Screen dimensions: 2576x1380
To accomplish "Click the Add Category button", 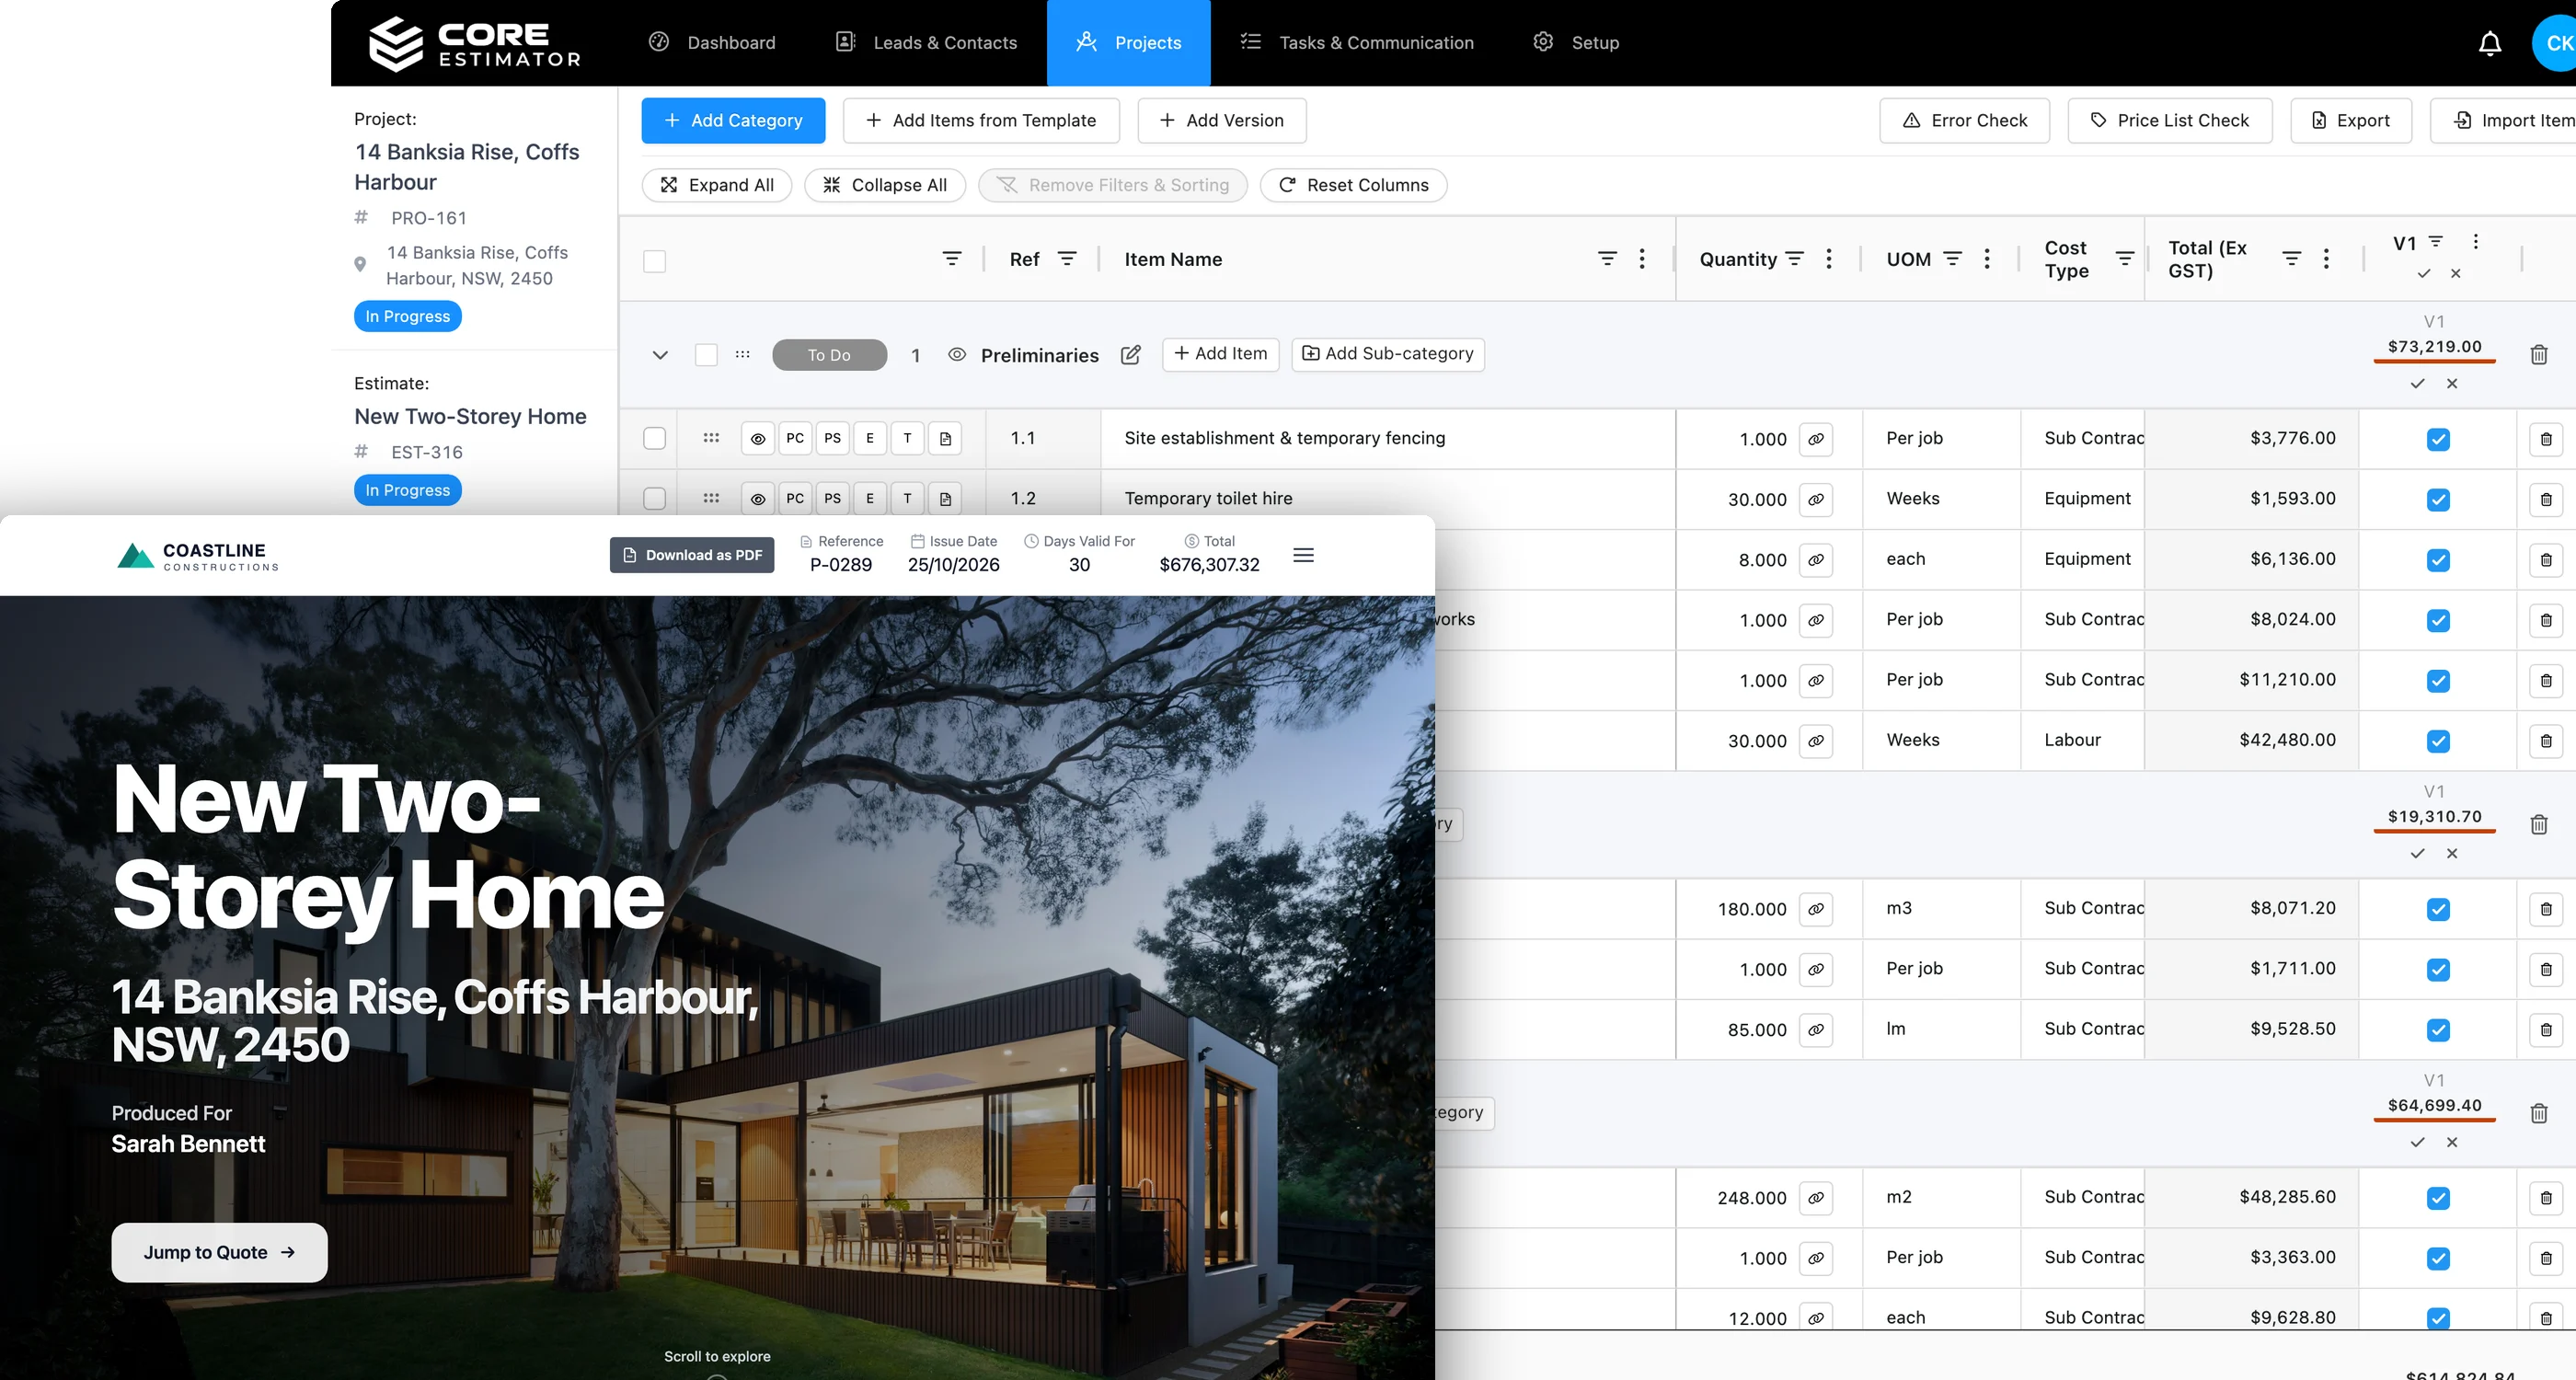I will [733, 120].
